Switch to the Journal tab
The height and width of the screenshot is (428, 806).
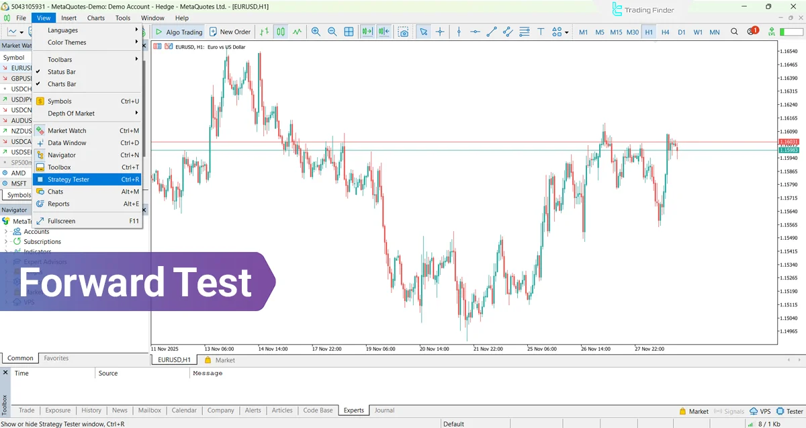click(x=384, y=410)
